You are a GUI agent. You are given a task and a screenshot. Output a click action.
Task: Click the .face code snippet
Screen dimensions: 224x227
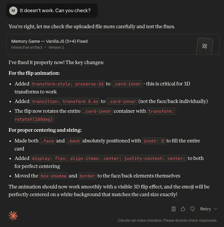47,141
